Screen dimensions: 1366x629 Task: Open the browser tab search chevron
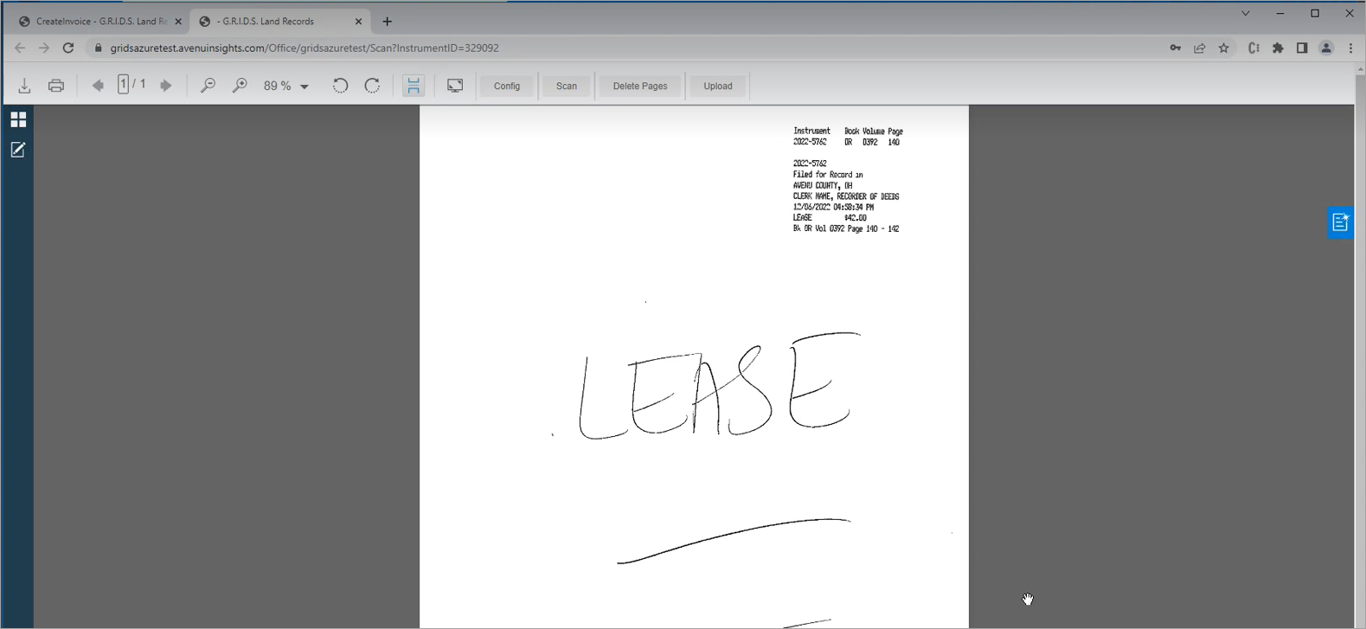point(1245,14)
